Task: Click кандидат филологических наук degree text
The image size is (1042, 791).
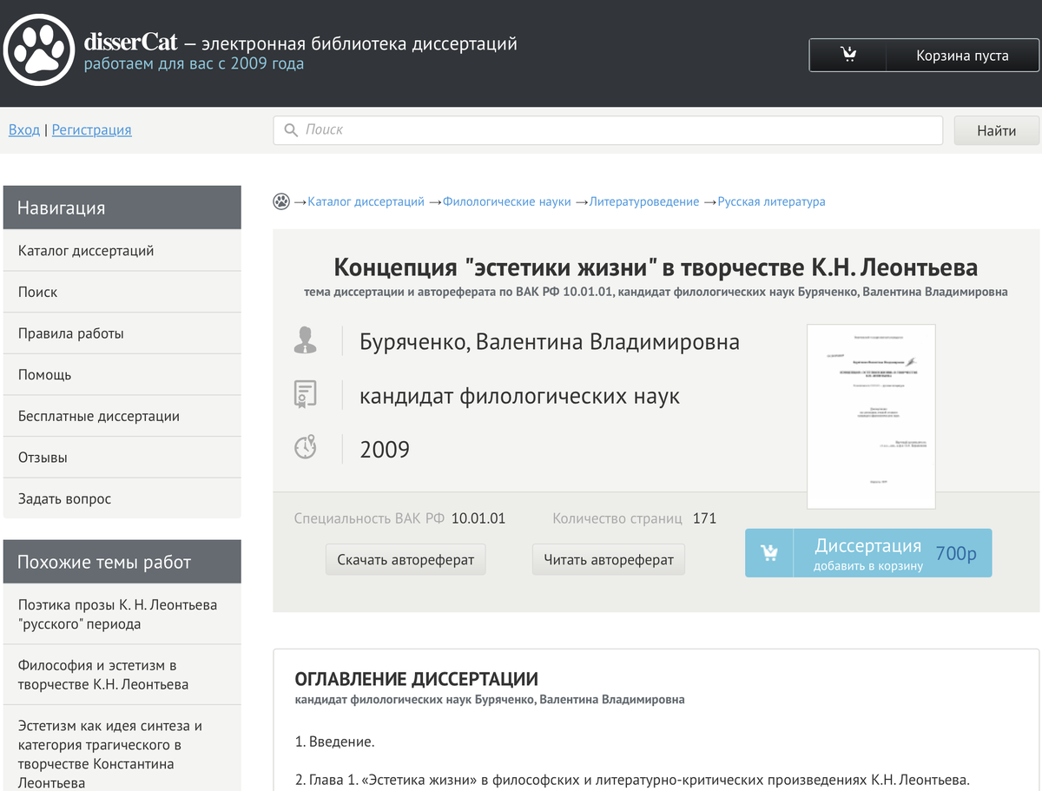Action: 519,397
